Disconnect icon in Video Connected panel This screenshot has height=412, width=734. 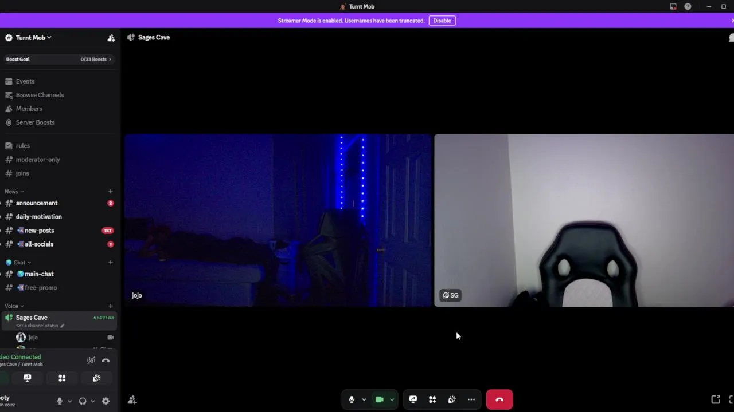click(106, 360)
